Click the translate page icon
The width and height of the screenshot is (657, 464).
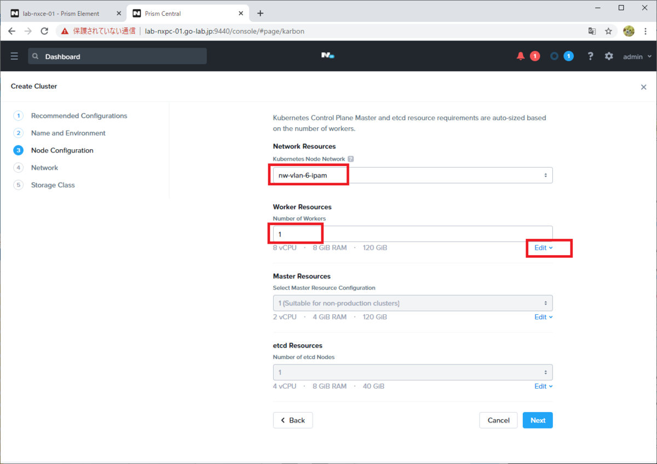pos(592,31)
